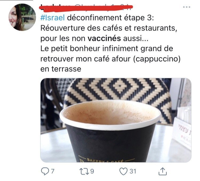
Task: Like the tweet with the heart icon
Action: [123, 171]
